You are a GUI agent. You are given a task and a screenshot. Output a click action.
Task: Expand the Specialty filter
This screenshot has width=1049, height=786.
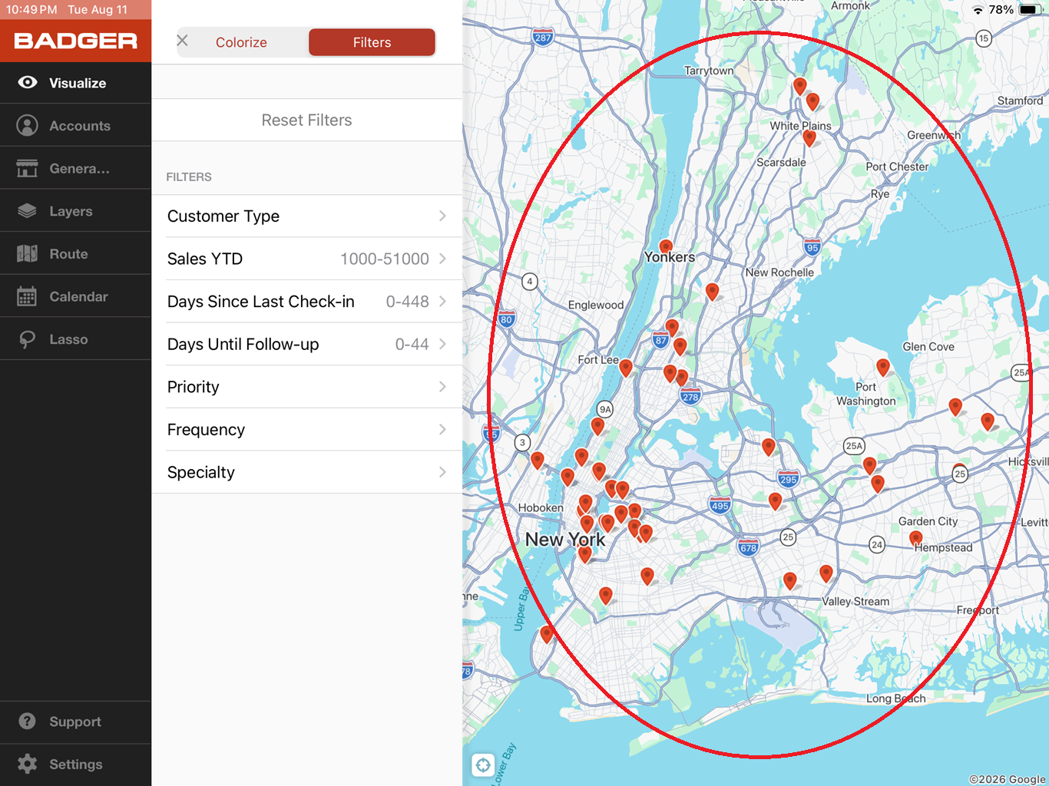point(306,472)
